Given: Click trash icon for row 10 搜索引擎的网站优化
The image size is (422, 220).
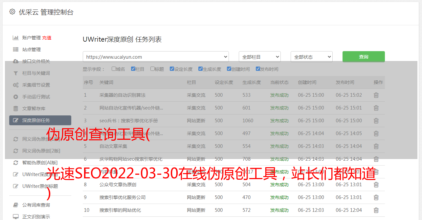Looking at the screenshot, I should point(376,210).
